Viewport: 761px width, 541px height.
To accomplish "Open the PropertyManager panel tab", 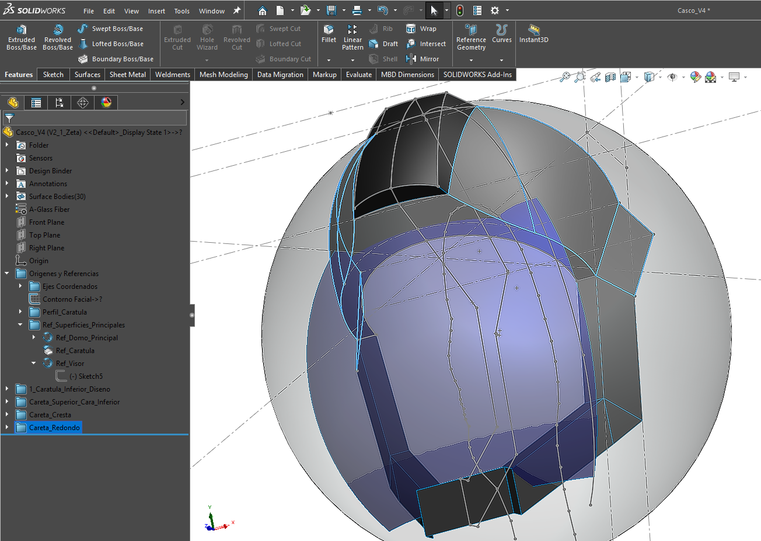I will (36, 103).
